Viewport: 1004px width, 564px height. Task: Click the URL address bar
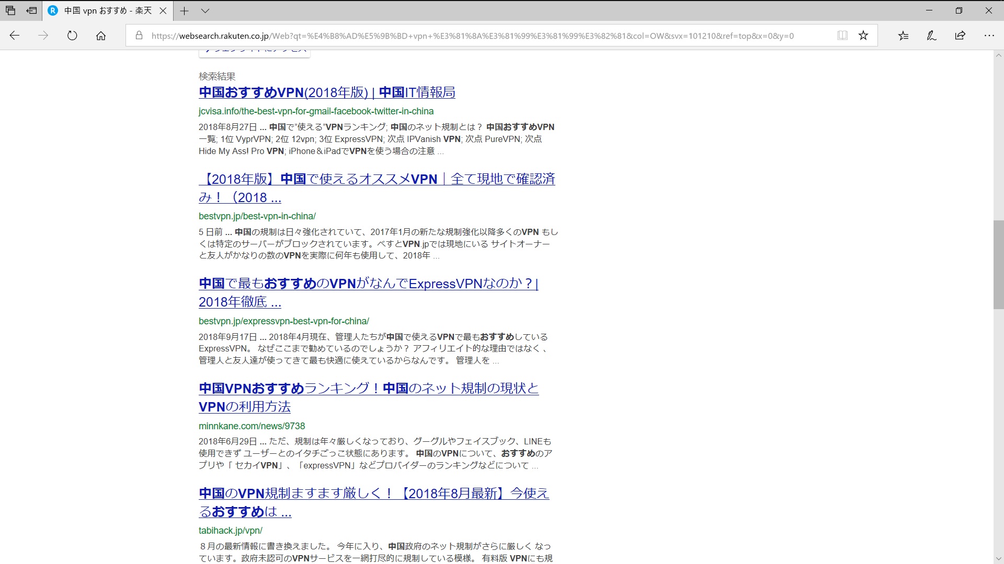pyautogui.click(x=473, y=36)
